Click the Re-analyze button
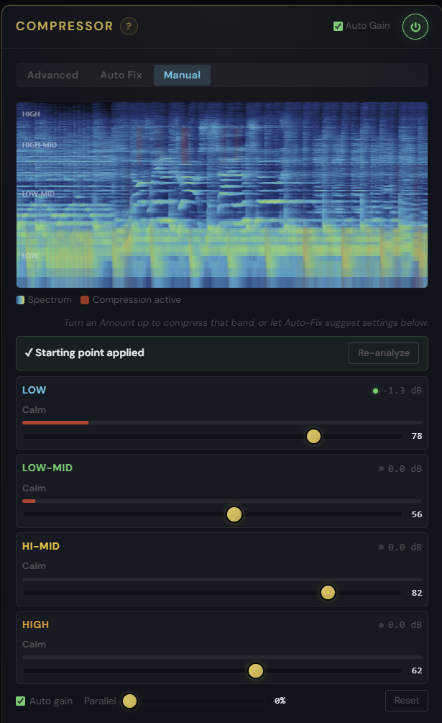The image size is (442, 723). pyautogui.click(x=384, y=353)
